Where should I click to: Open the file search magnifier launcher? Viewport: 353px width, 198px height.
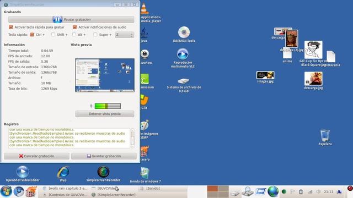tap(248, 191)
